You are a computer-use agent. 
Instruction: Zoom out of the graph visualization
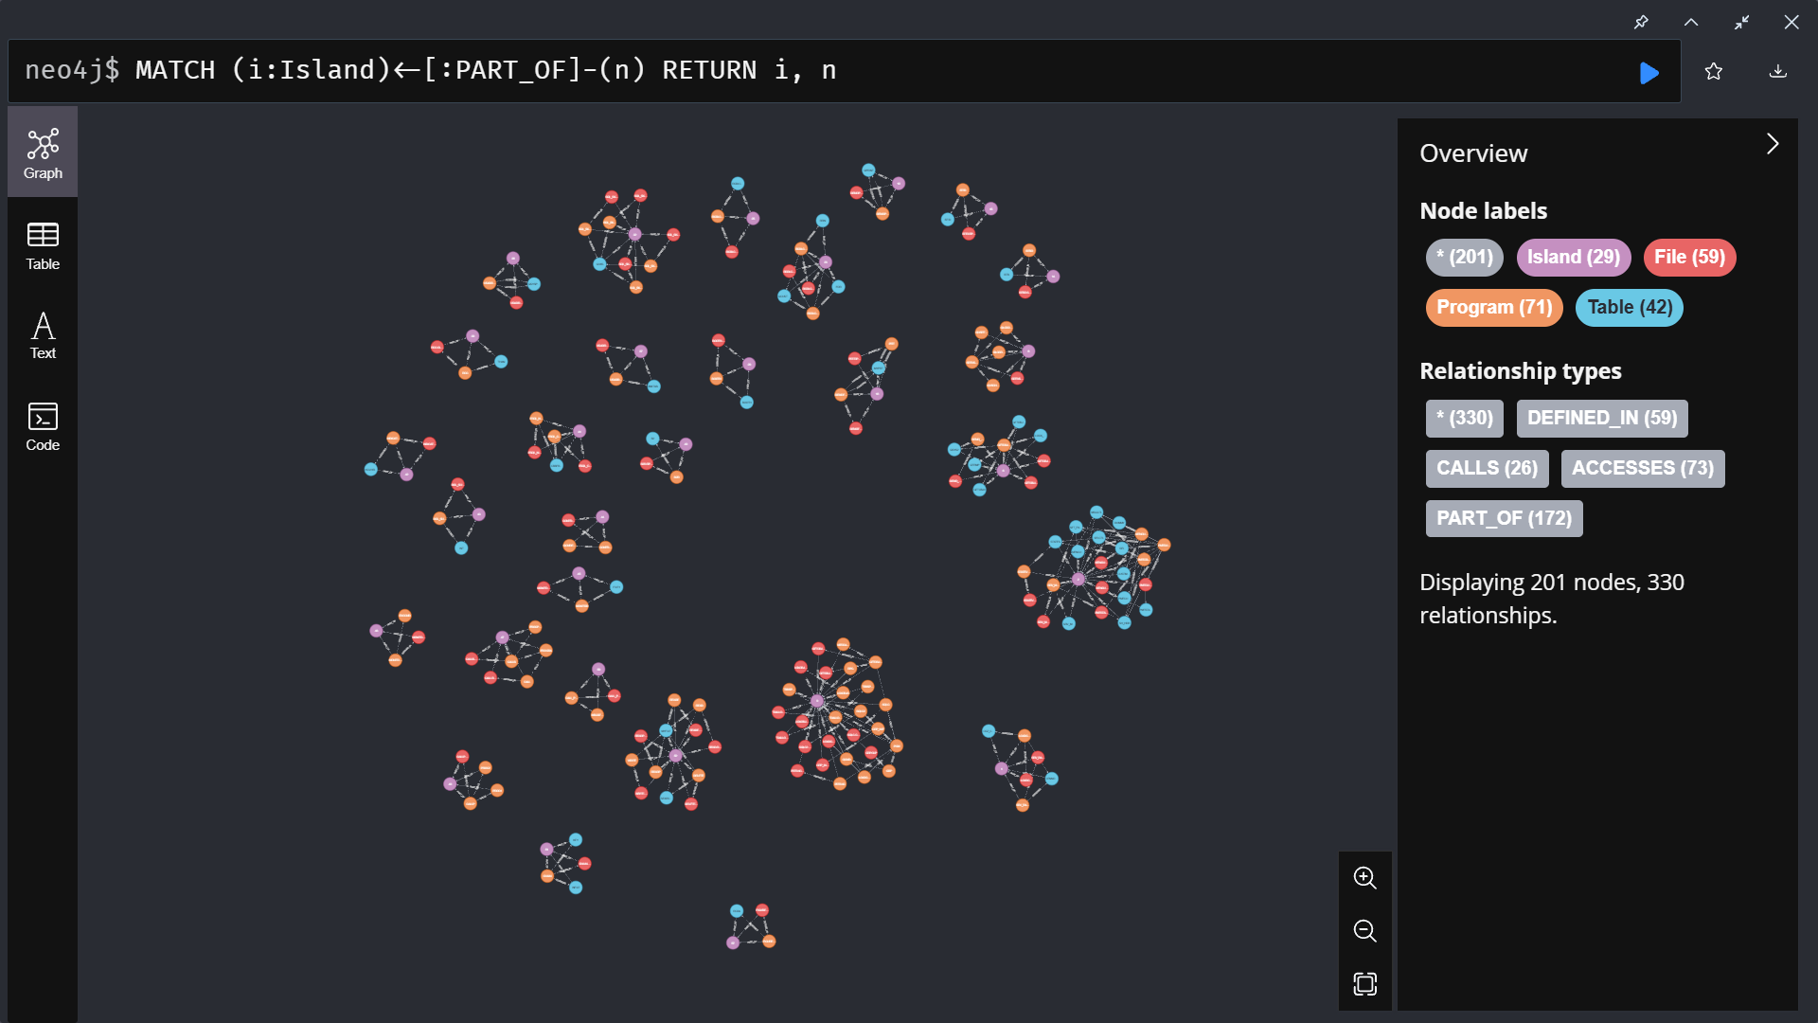[1364, 931]
